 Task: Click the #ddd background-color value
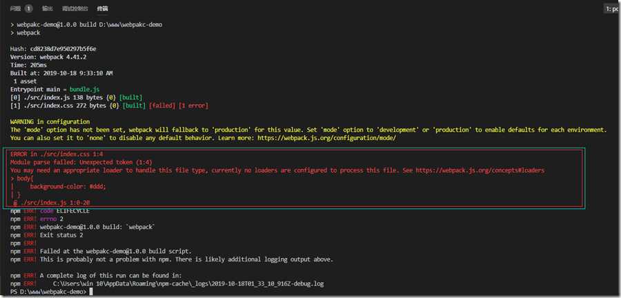click(97, 186)
